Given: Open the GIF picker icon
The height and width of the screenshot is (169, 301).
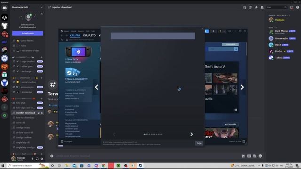Looking at the screenshot, I should click(x=249, y=156).
